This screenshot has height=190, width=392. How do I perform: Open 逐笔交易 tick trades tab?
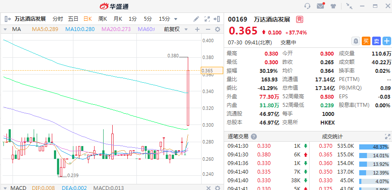coord(238,137)
